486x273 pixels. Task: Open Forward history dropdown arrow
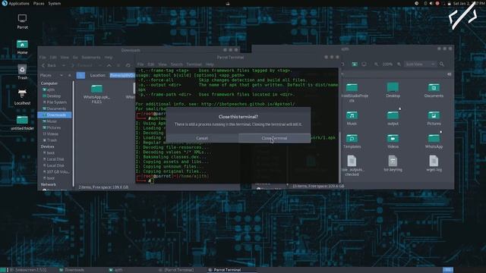pos(99,66)
